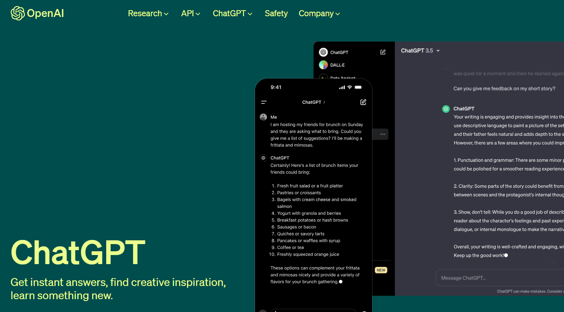This screenshot has height=312, width=564.
Task: Go to the Safety page
Action: point(276,14)
